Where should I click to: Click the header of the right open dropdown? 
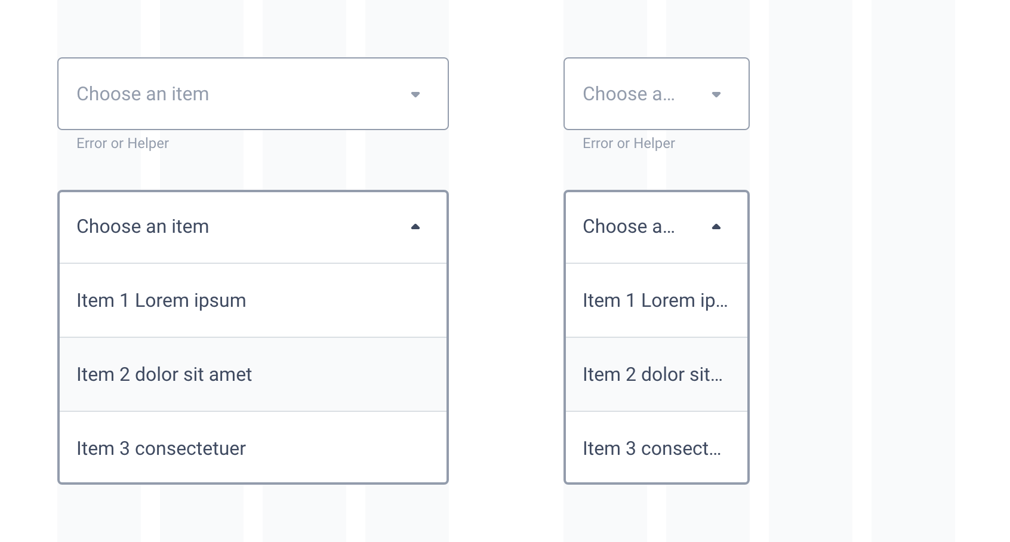[x=657, y=227]
